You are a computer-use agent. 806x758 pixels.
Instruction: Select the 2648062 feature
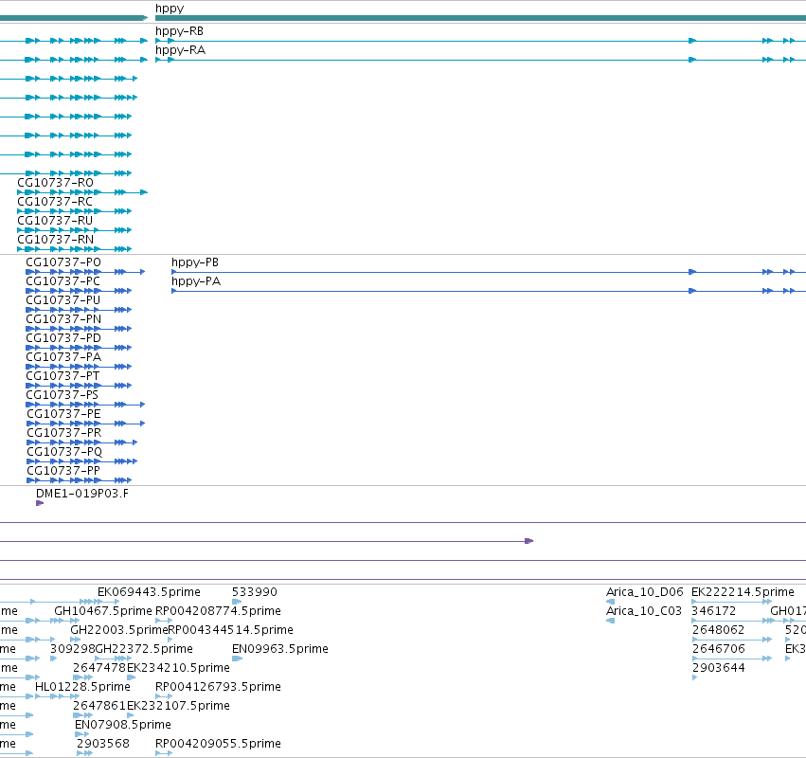(x=718, y=630)
